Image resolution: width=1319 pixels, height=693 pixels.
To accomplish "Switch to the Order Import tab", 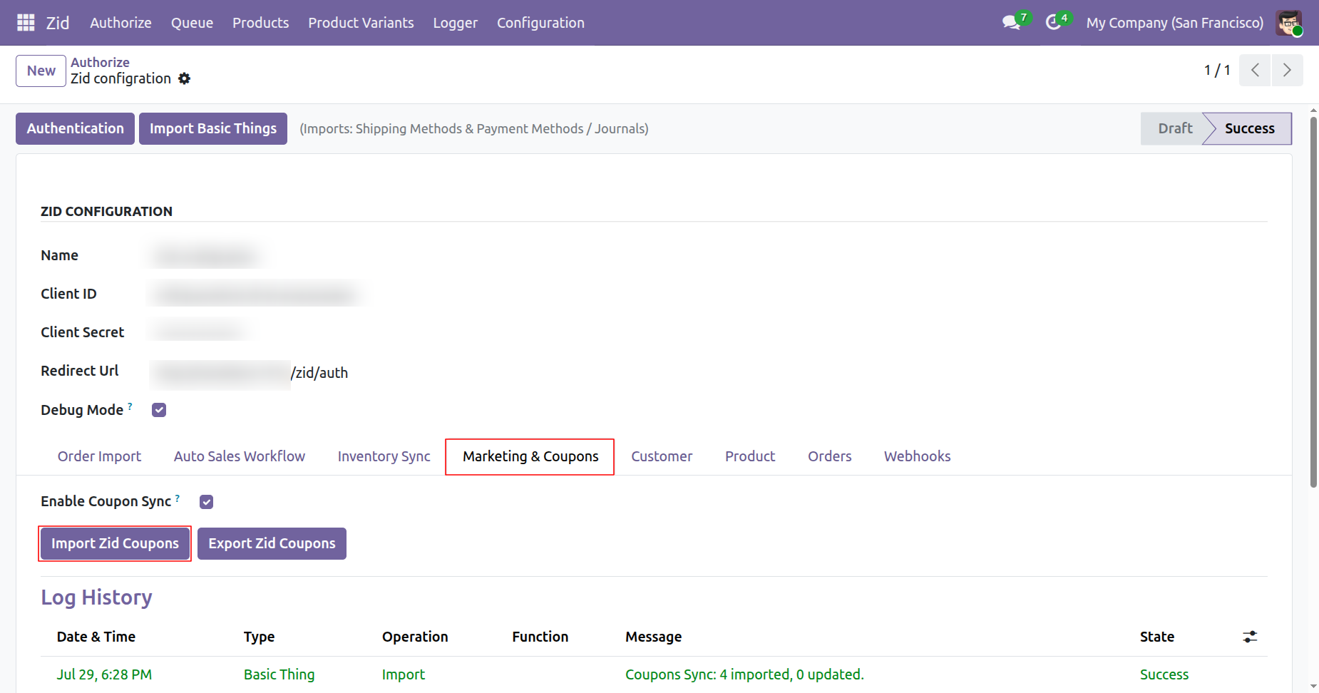I will tap(99, 456).
